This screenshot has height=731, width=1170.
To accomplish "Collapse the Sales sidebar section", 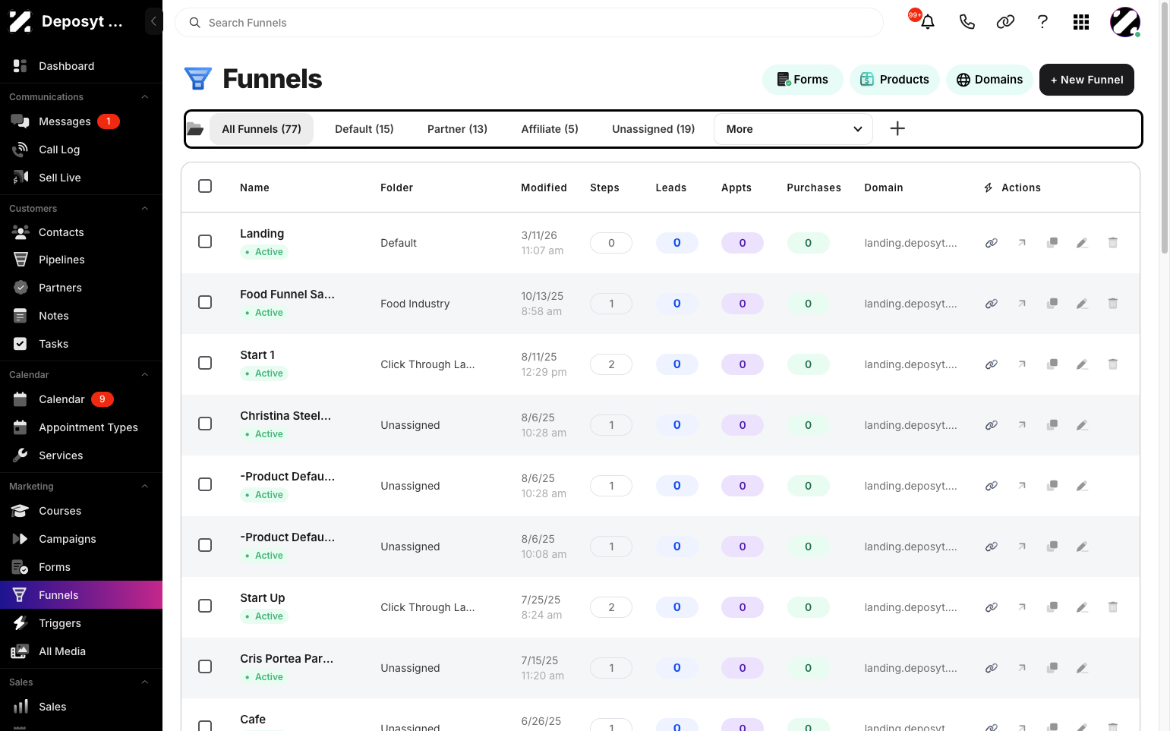I will (144, 682).
